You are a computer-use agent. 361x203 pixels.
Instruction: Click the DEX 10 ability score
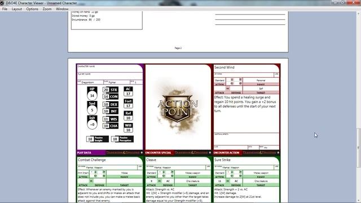tap(111, 104)
